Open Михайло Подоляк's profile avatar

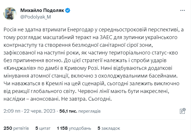coord(10,14)
